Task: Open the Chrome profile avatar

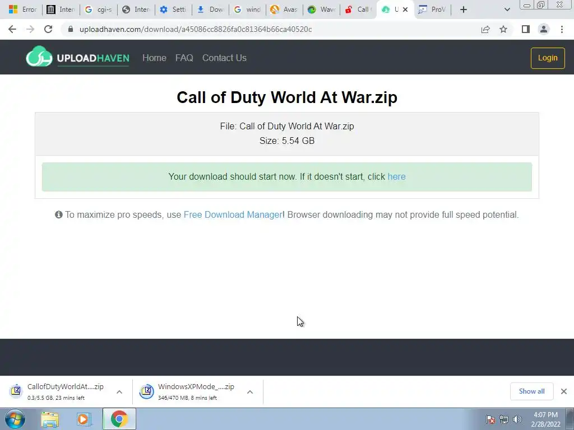Action: (544, 29)
